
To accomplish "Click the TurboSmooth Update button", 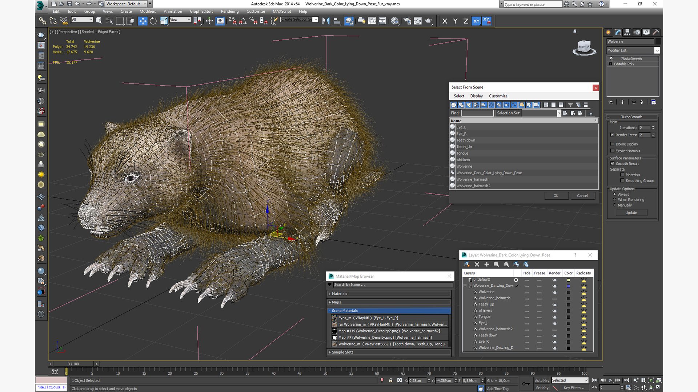I will point(631,213).
